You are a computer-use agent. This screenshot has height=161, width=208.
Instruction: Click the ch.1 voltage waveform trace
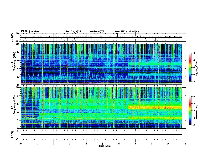pyautogui.click(x=101, y=37)
